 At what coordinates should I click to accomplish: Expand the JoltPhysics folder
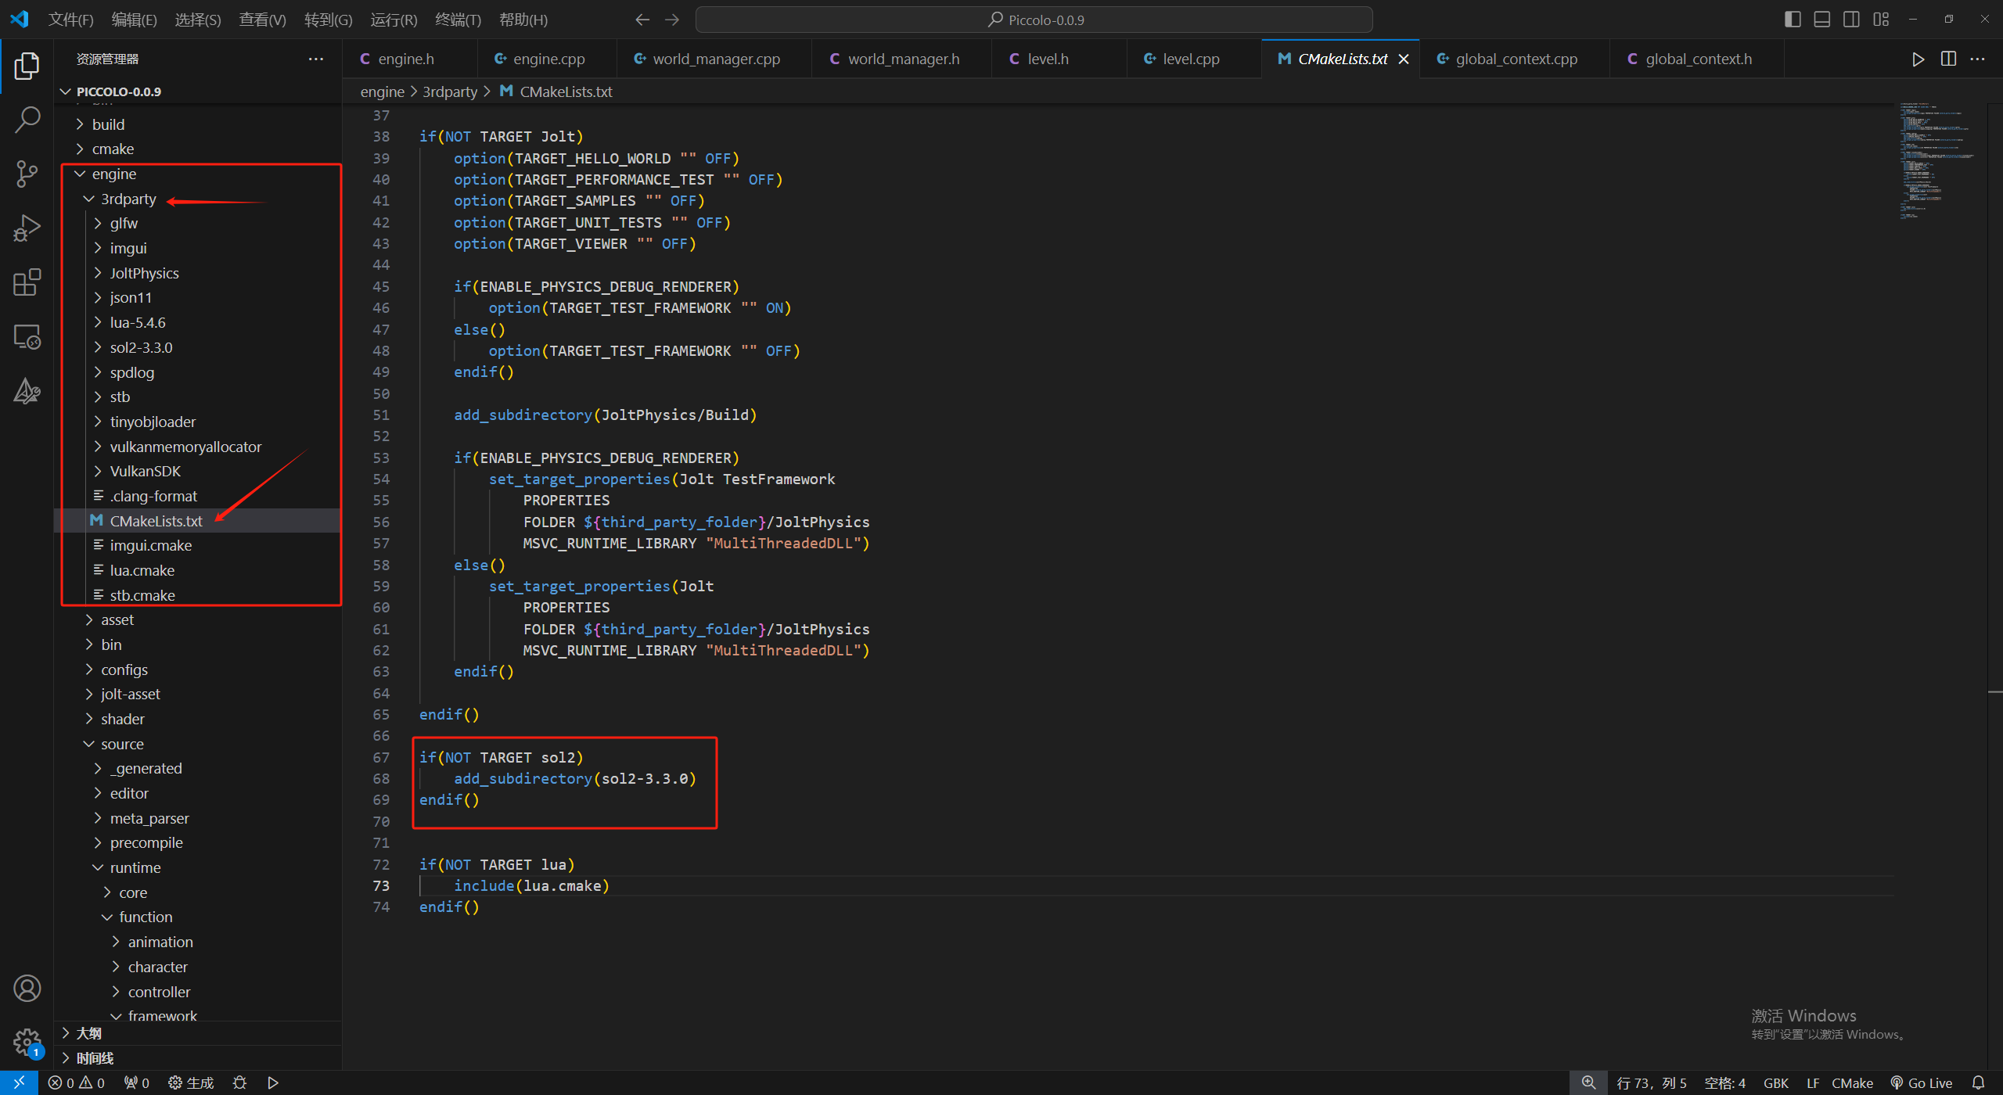144,273
